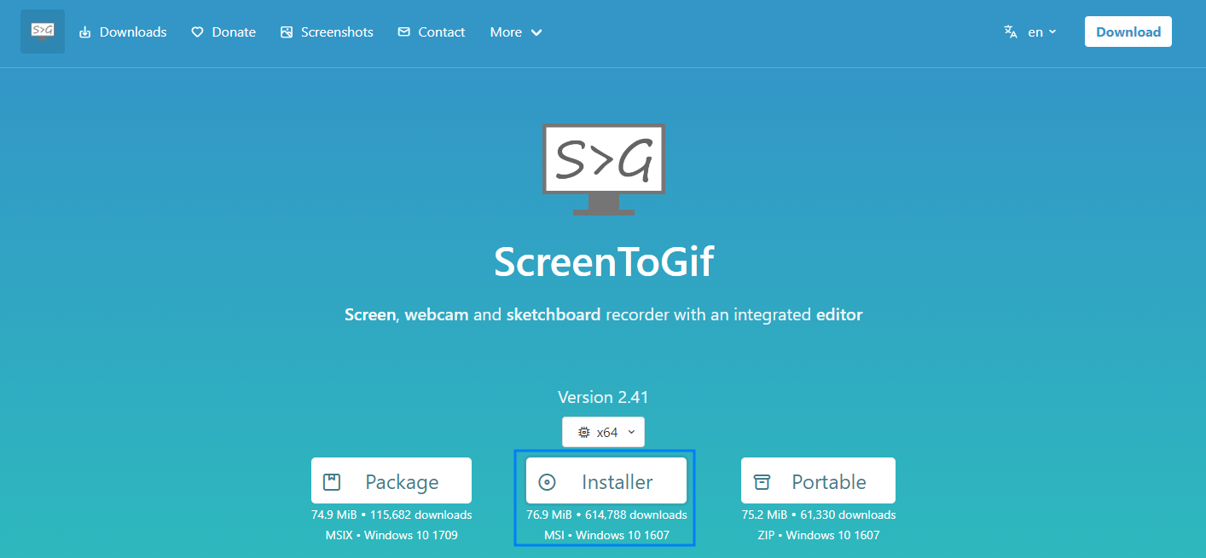Click the archive icon on Portable button
Screen dimensions: 1206x558
click(762, 482)
